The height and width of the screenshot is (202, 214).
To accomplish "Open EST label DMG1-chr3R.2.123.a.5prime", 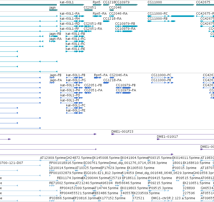I will point(173,198).
